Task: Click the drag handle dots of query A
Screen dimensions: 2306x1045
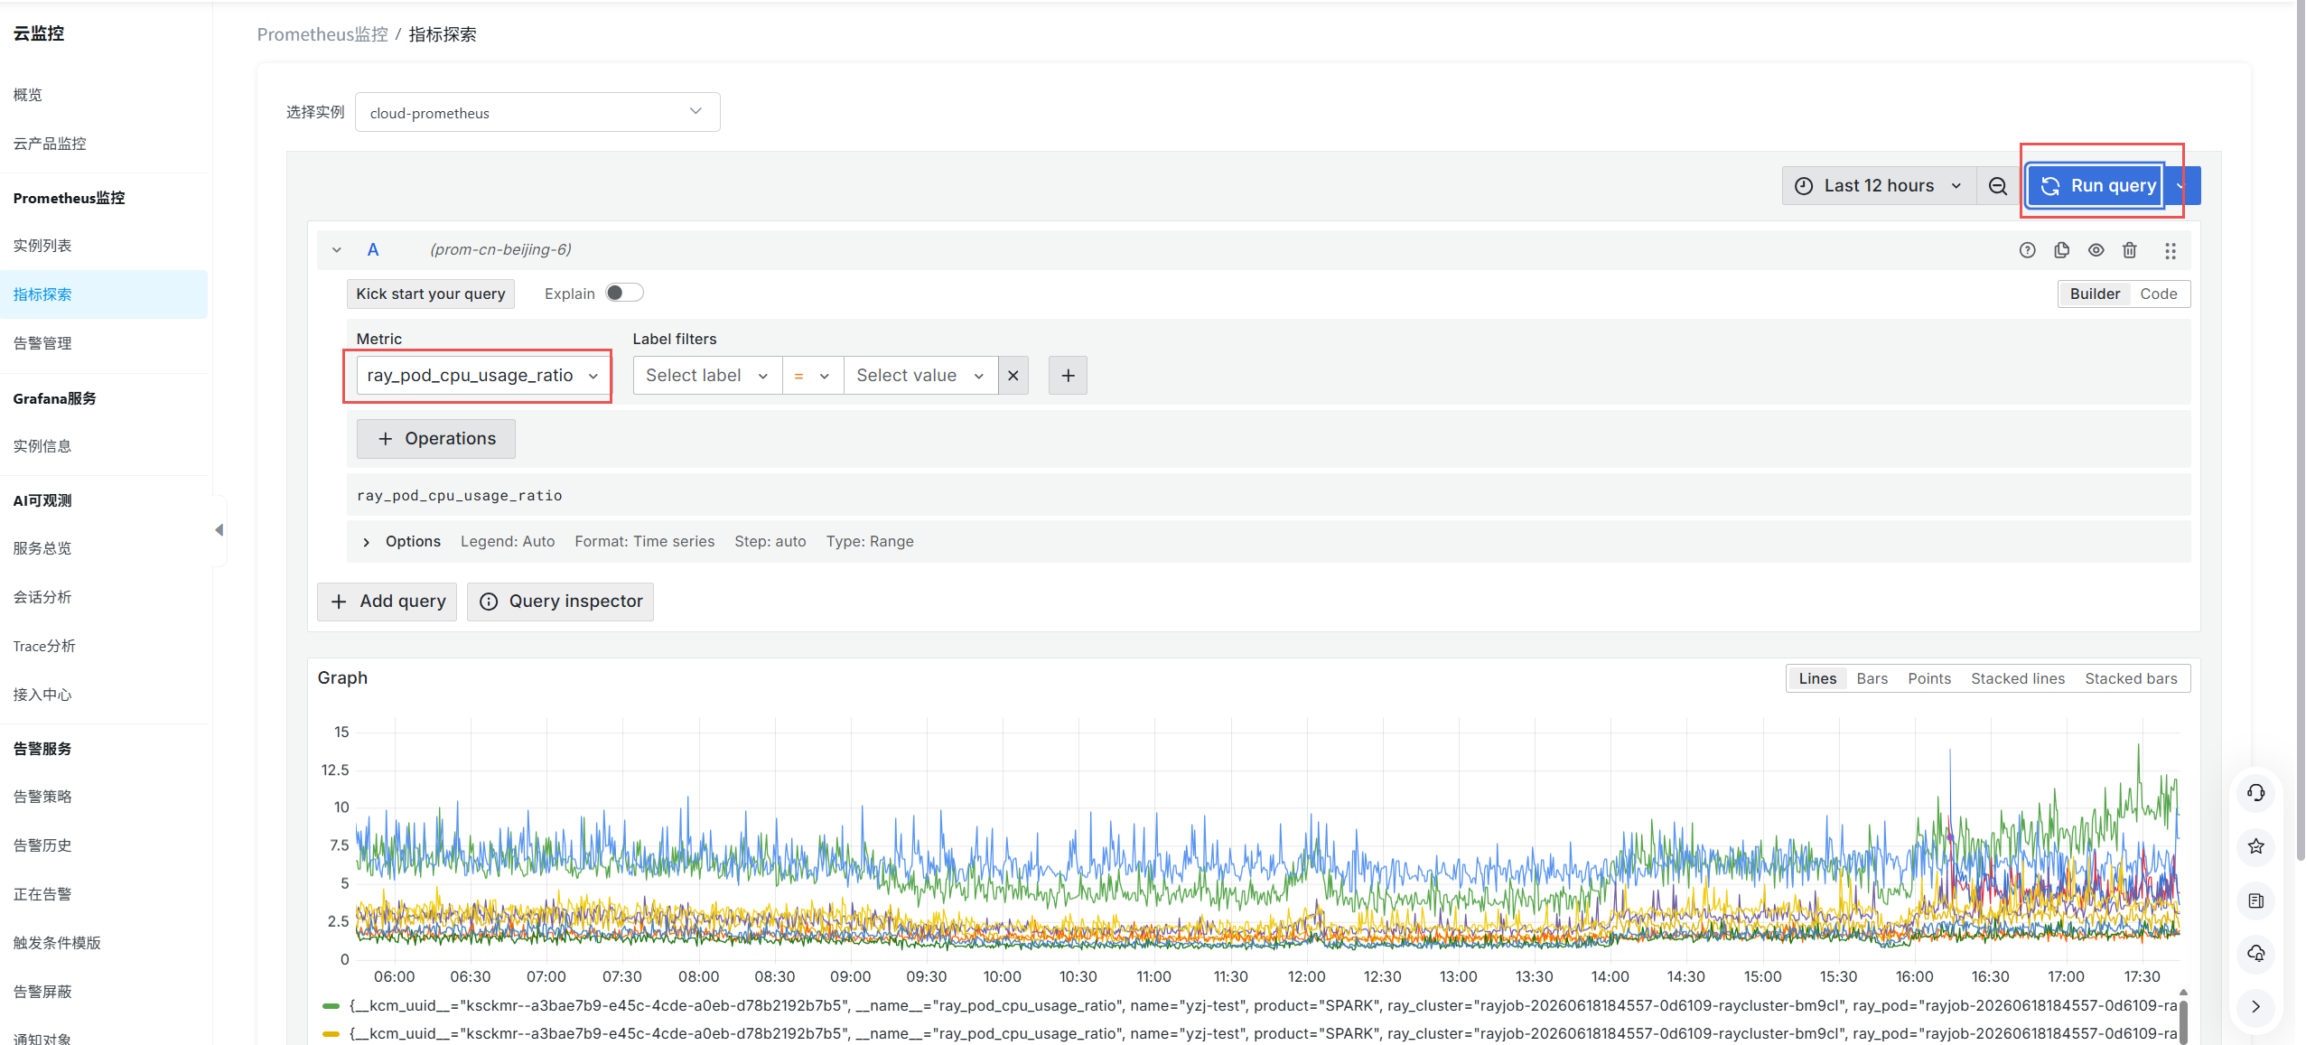Action: pyautogui.click(x=2170, y=251)
